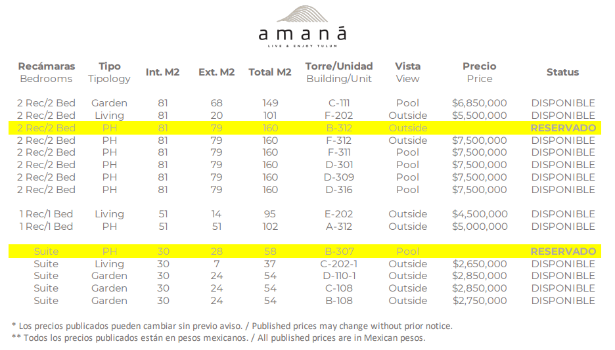Viewport: 615px width, 350px height.
Task: Select the Tipo Tipology column header
Action: pyautogui.click(x=110, y=72)
